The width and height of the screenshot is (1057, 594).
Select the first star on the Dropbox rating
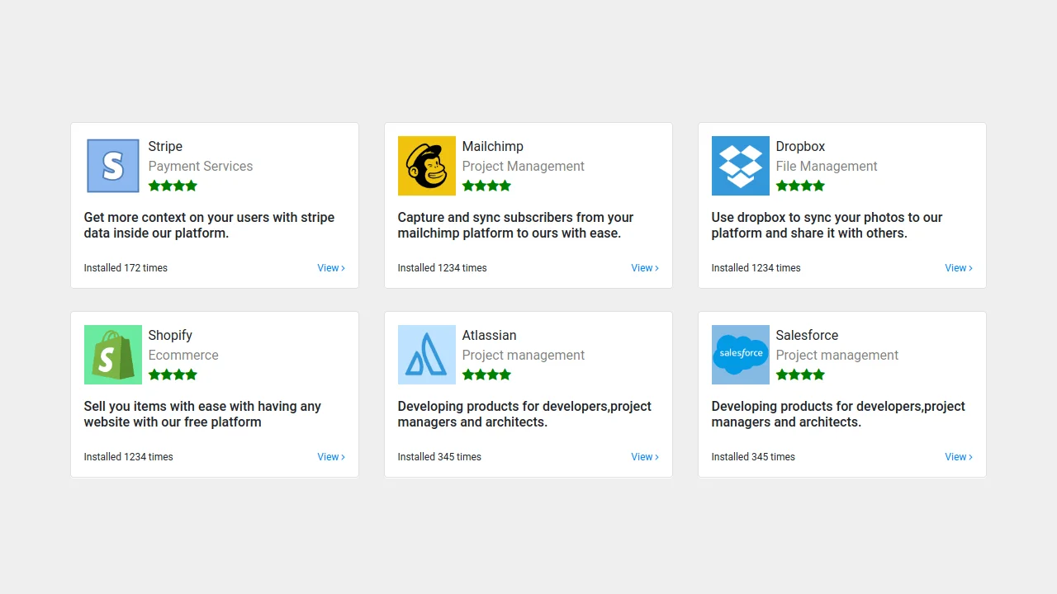coord(780,186)
